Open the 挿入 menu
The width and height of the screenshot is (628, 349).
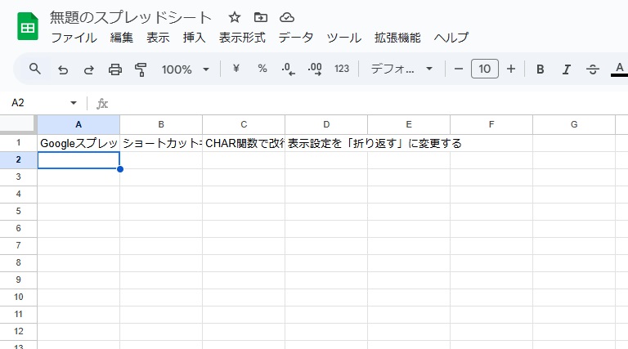point(195,38)
